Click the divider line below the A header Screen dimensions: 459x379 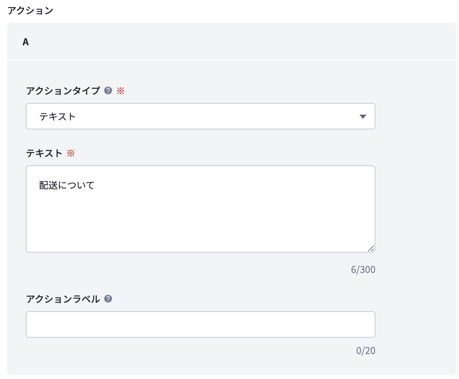[232, 60]
